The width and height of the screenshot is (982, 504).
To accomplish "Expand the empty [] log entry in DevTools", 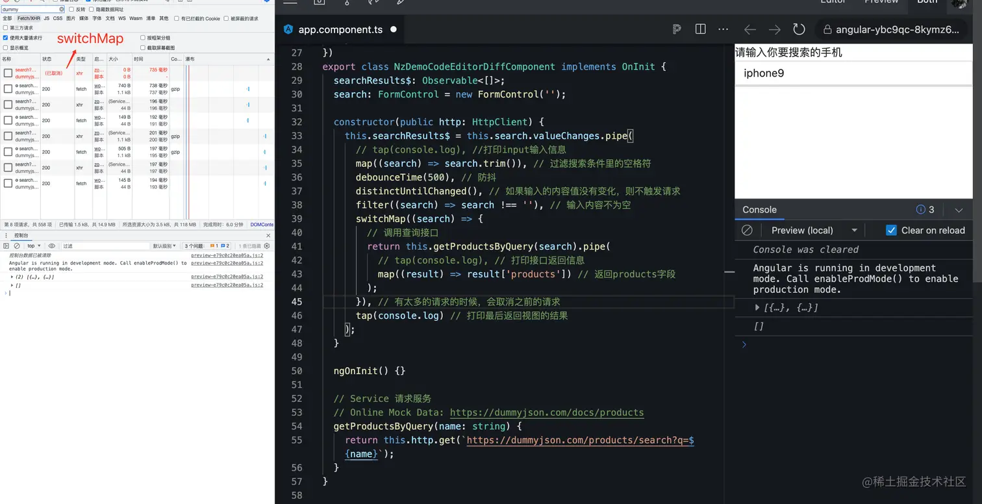I will (12, 285).
